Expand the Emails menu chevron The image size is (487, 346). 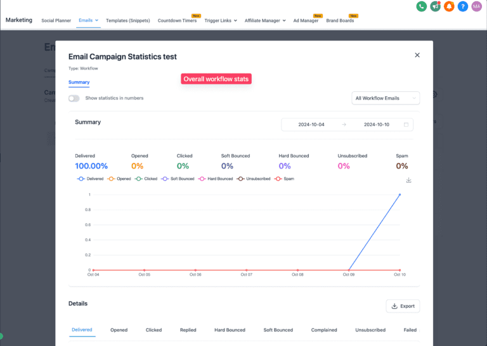coord(96,20)
